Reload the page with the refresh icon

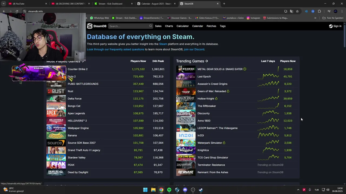(x=17, y=11)
